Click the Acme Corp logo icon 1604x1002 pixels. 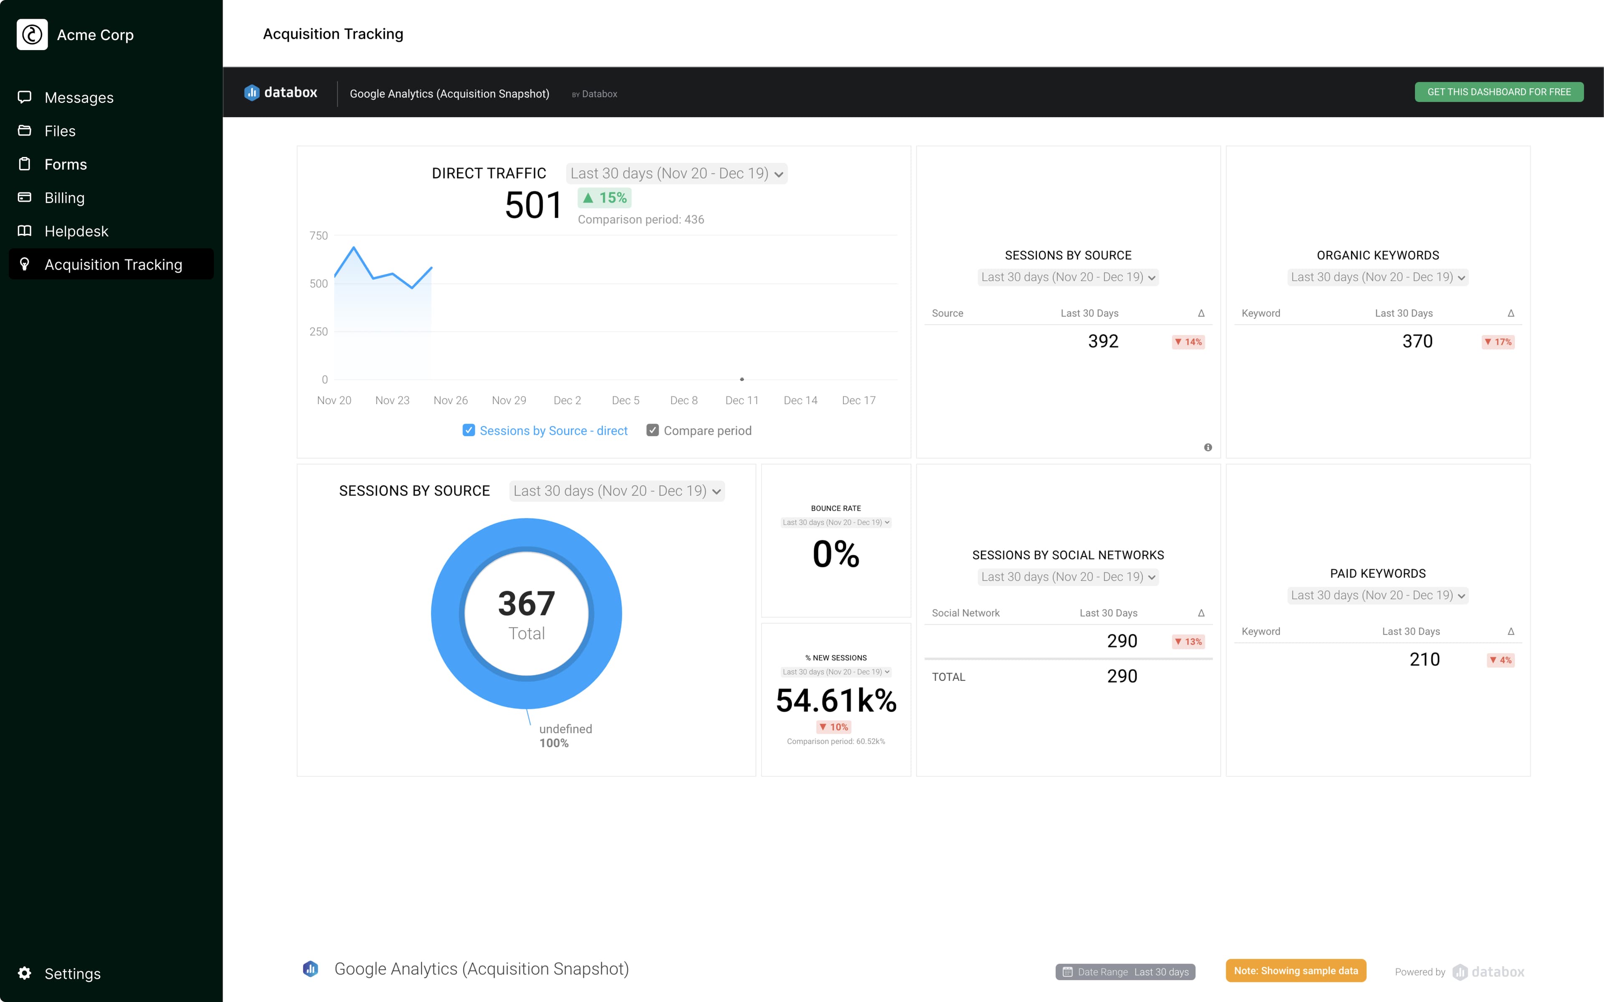click(32, 35)
